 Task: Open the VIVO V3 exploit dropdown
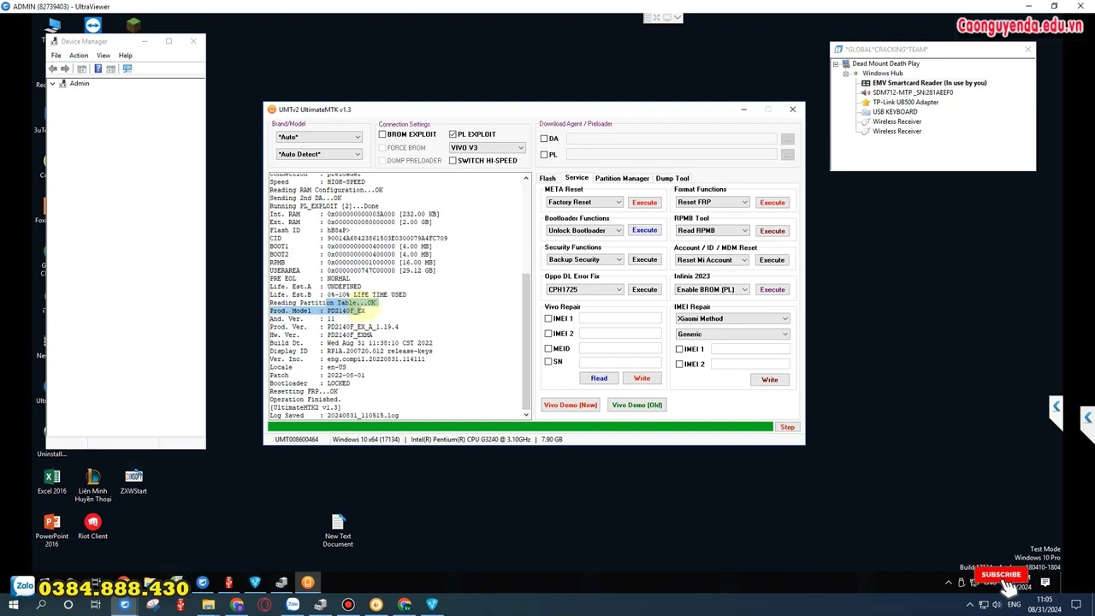pos(487,147)
